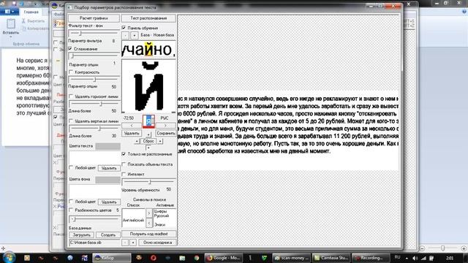Click the recognized character field showing Я
Image resolution: width=468 pixels, height=263 pixels.
click(x=148, y=121)
